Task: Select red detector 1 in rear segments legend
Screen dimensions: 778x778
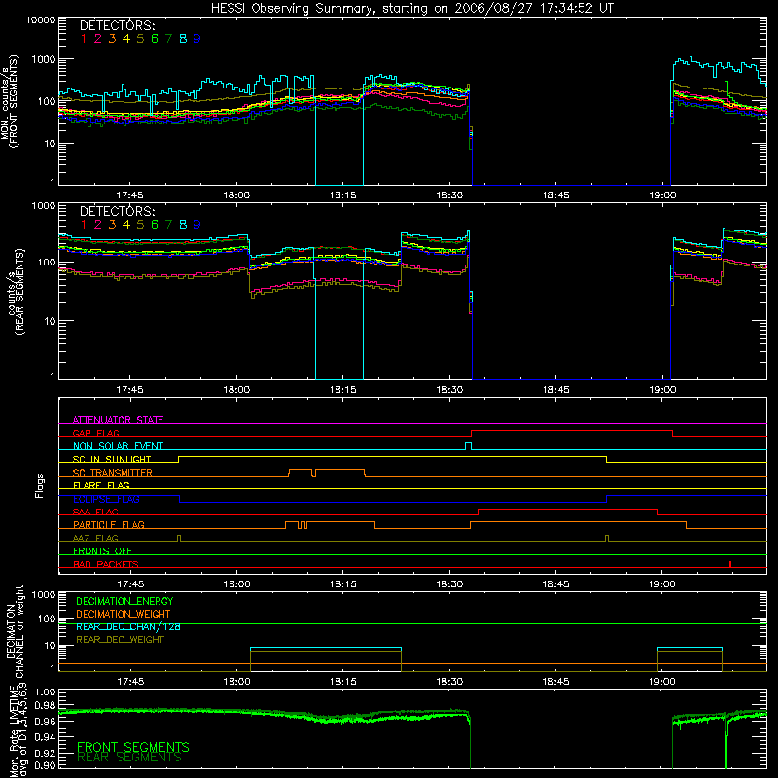Action: tap(84, 225)
